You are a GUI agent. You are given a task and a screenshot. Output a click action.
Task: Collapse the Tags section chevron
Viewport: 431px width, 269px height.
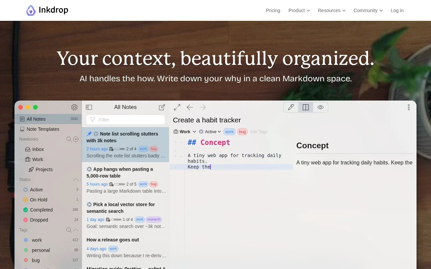coord(76,230)
